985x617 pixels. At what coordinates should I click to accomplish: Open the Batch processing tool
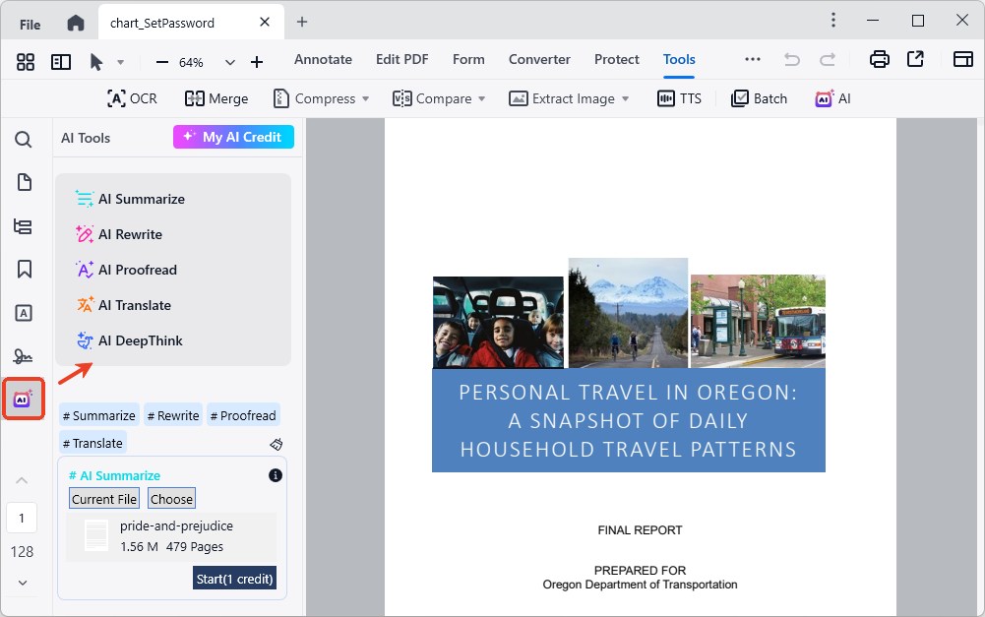click(x=759, y=98)
